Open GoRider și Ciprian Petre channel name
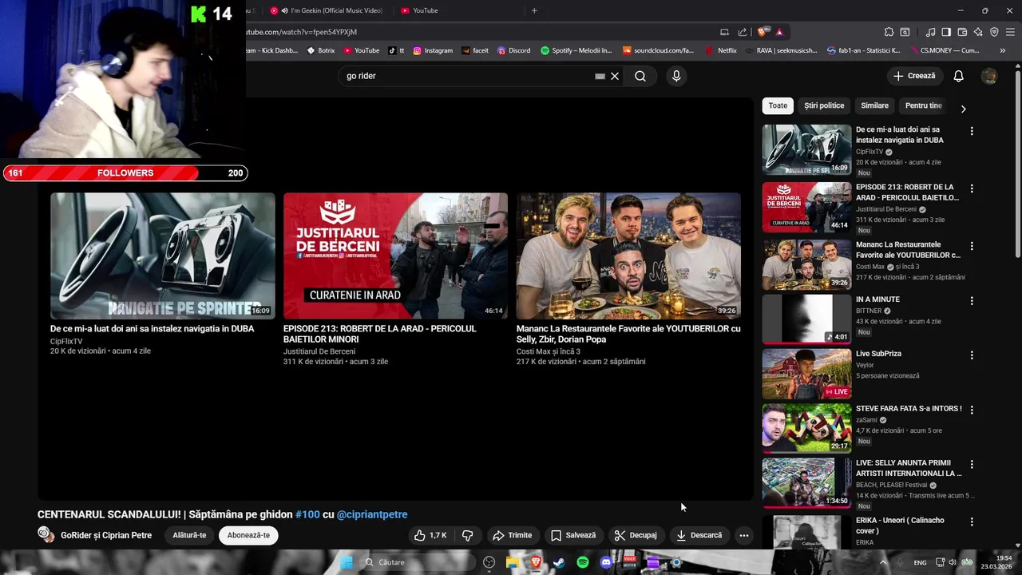This screenshot has height=575, width=1022. (106, 536)
